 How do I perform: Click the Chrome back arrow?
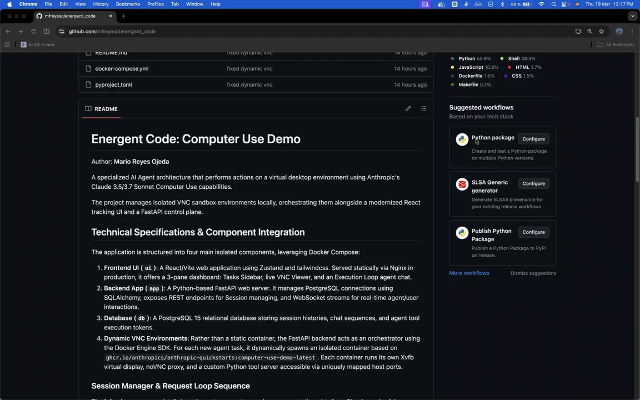click(x=8, y=32)
